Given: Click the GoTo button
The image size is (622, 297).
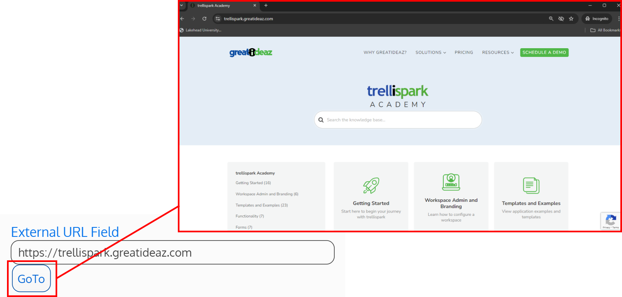Looking at the screenshot, I should click(31, 278).
